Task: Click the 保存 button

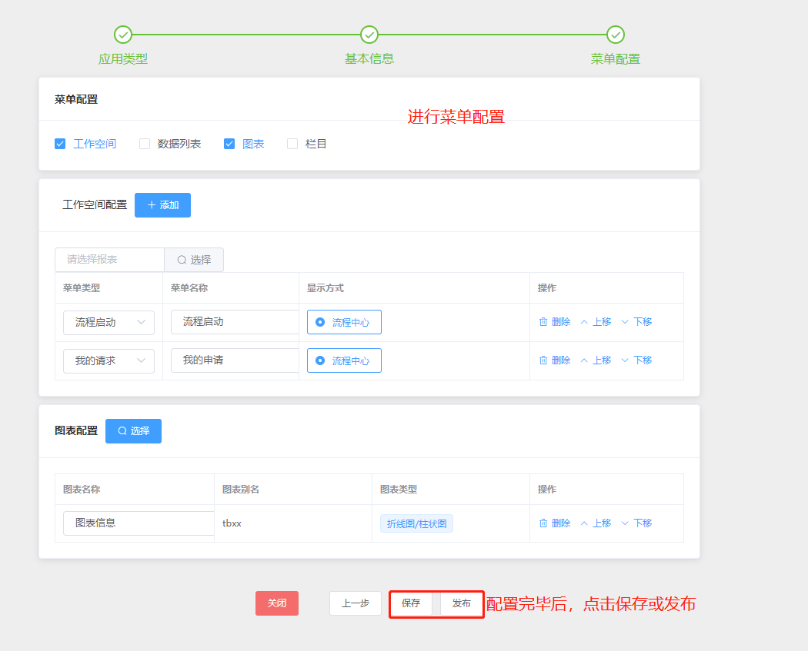Action: [411, 603]
